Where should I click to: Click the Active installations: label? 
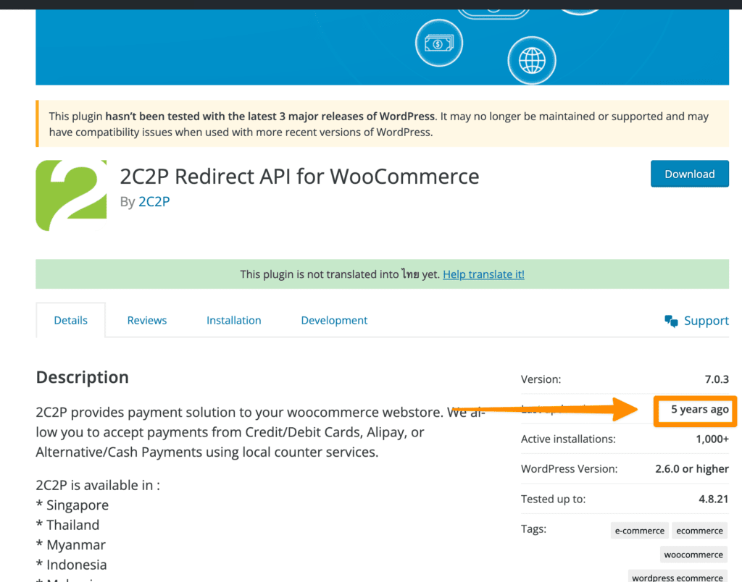568,439
